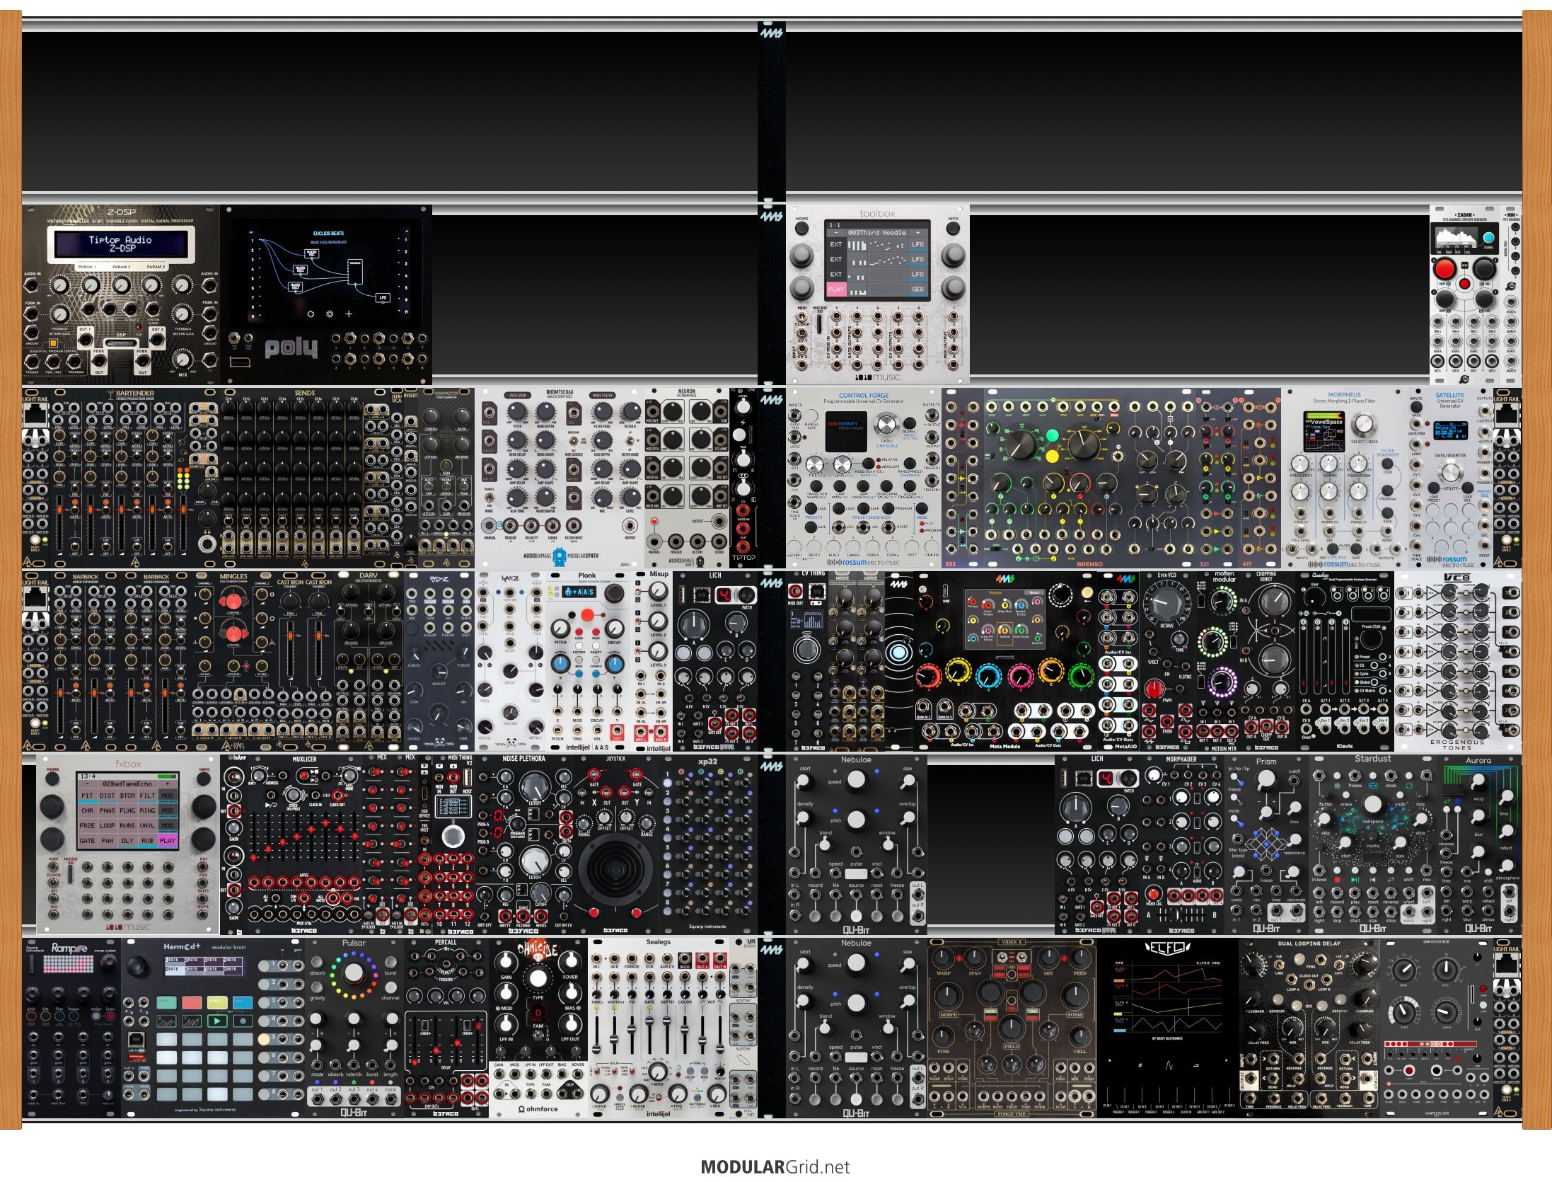The image size is (1552, 1182).
Task: Push the HOME button on fxbox
Action: [x=52, y=779]
